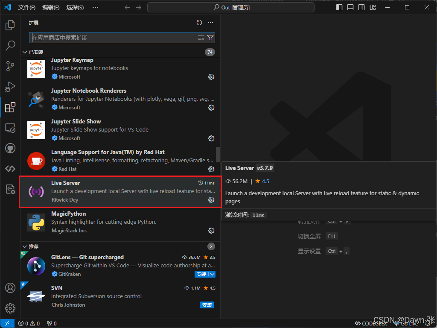Screen dimensions: 437x328
Task: Select the SVN extension entry
Action: point(120,296)
